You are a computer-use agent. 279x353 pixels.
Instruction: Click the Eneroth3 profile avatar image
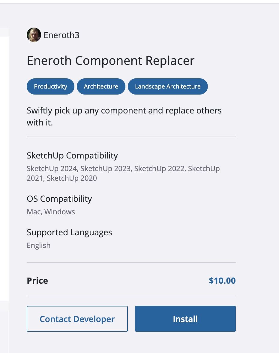point(34,35)
